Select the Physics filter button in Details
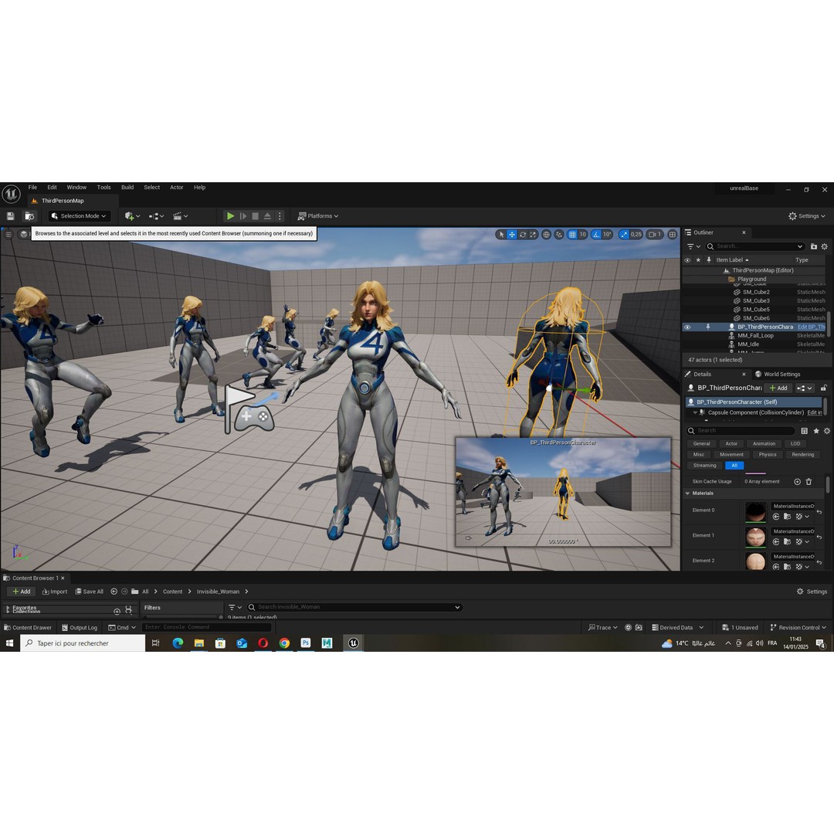Viewport: 834px width, 834px height. point(768,455)
